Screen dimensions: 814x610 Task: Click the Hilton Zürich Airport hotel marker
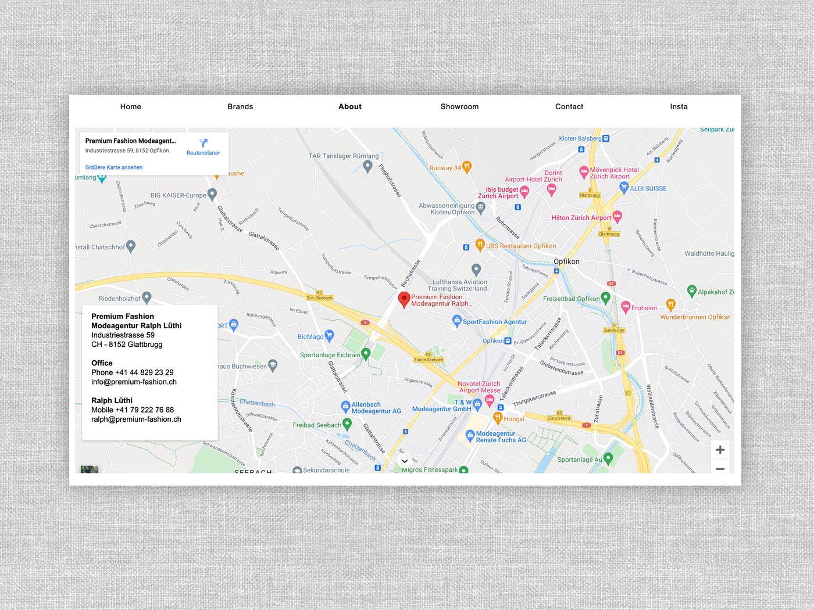[617, 217]
